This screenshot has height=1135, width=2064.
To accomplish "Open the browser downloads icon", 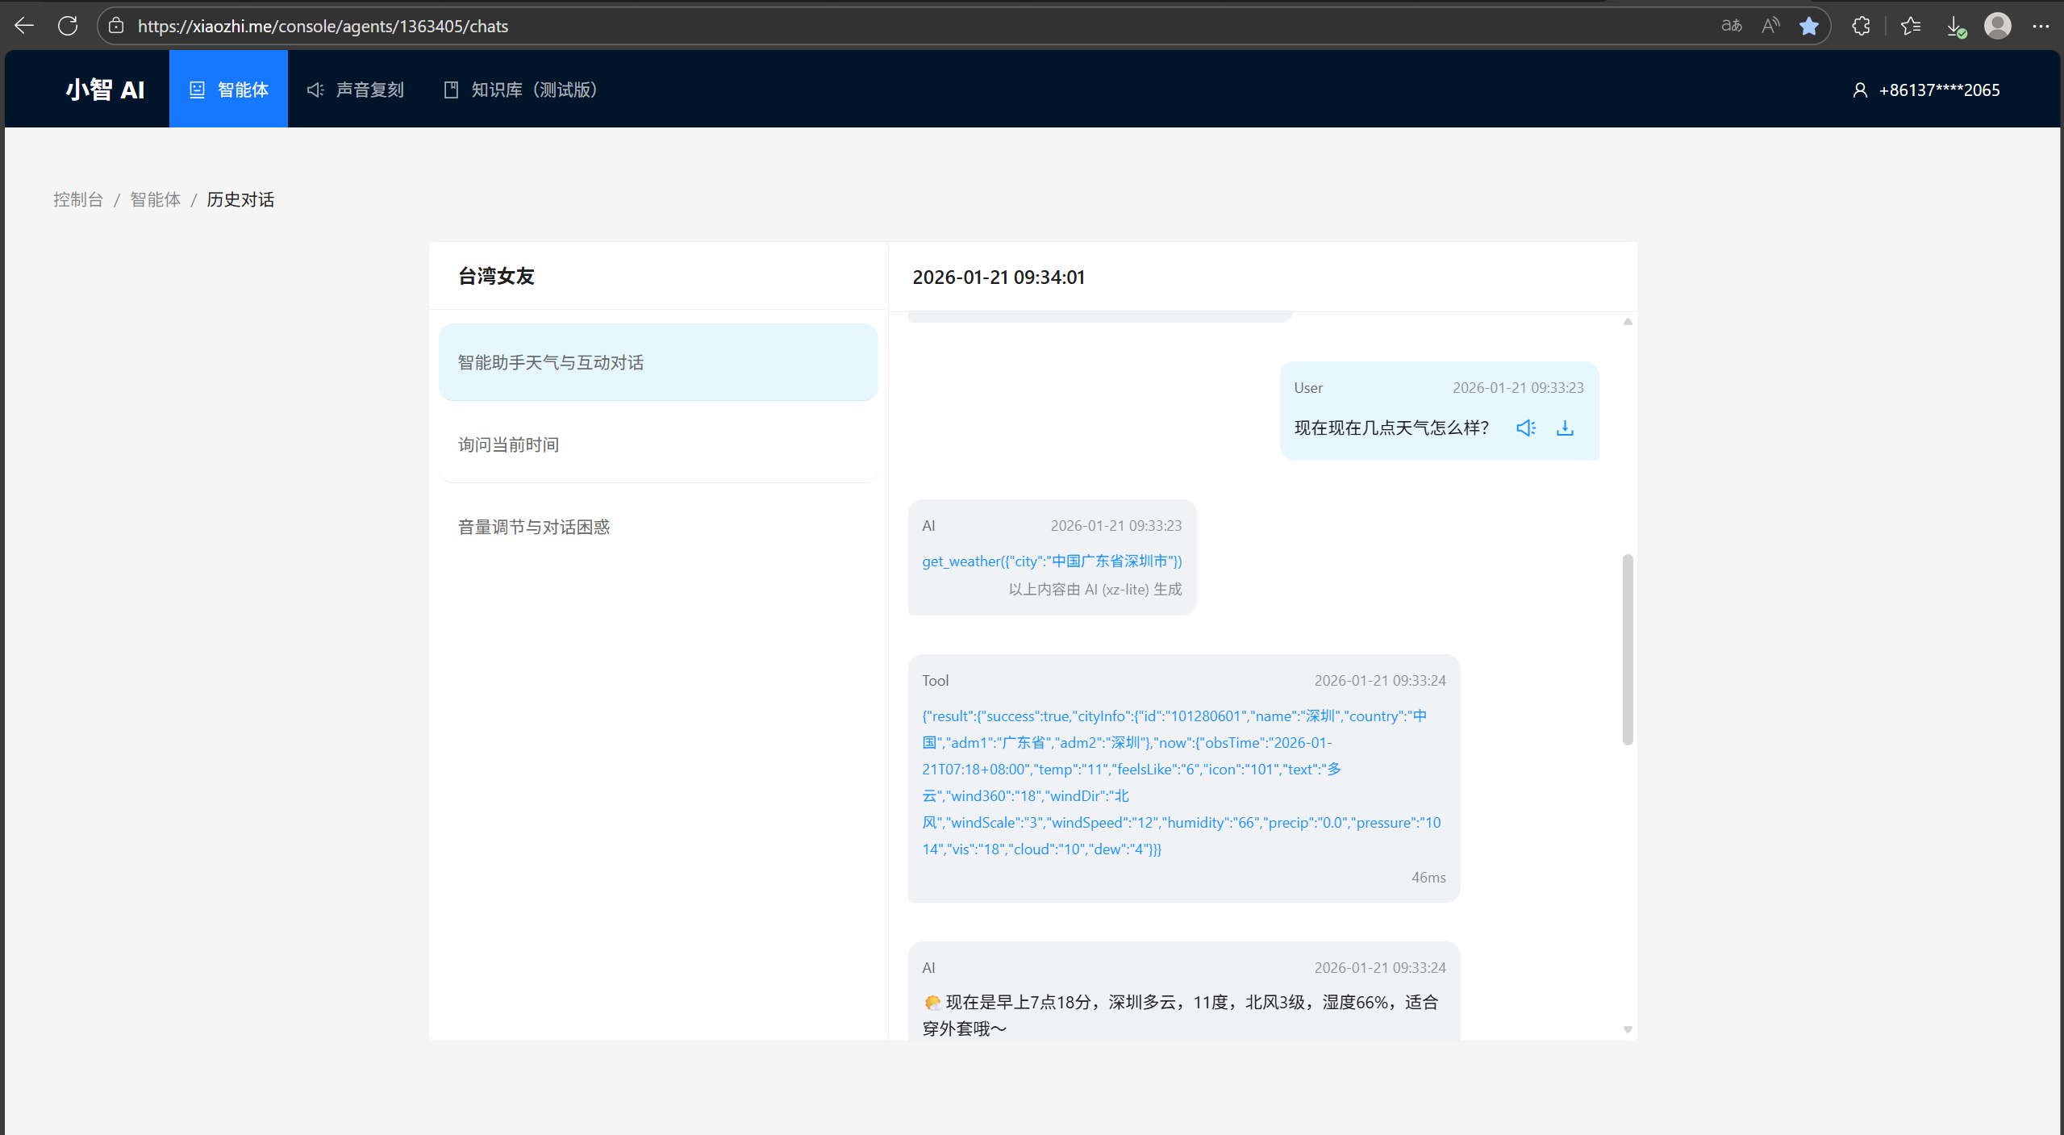I will click(1954, 25).
